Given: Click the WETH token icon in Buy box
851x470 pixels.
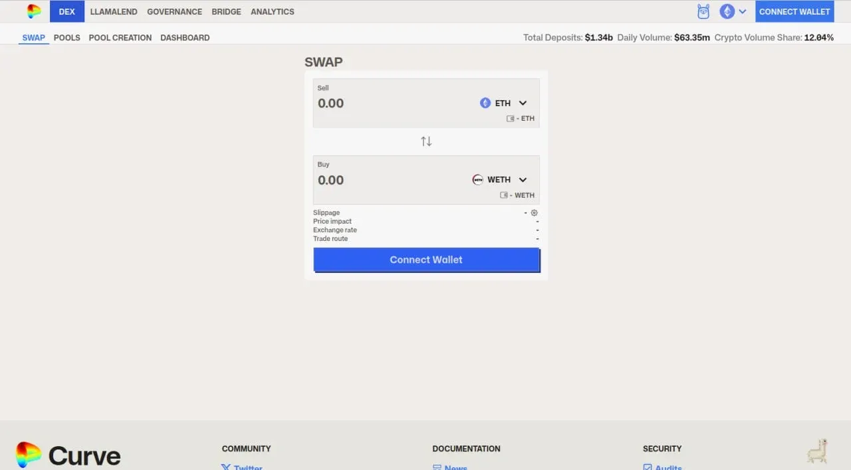Looking at the screenshot, I should point(478,180).
